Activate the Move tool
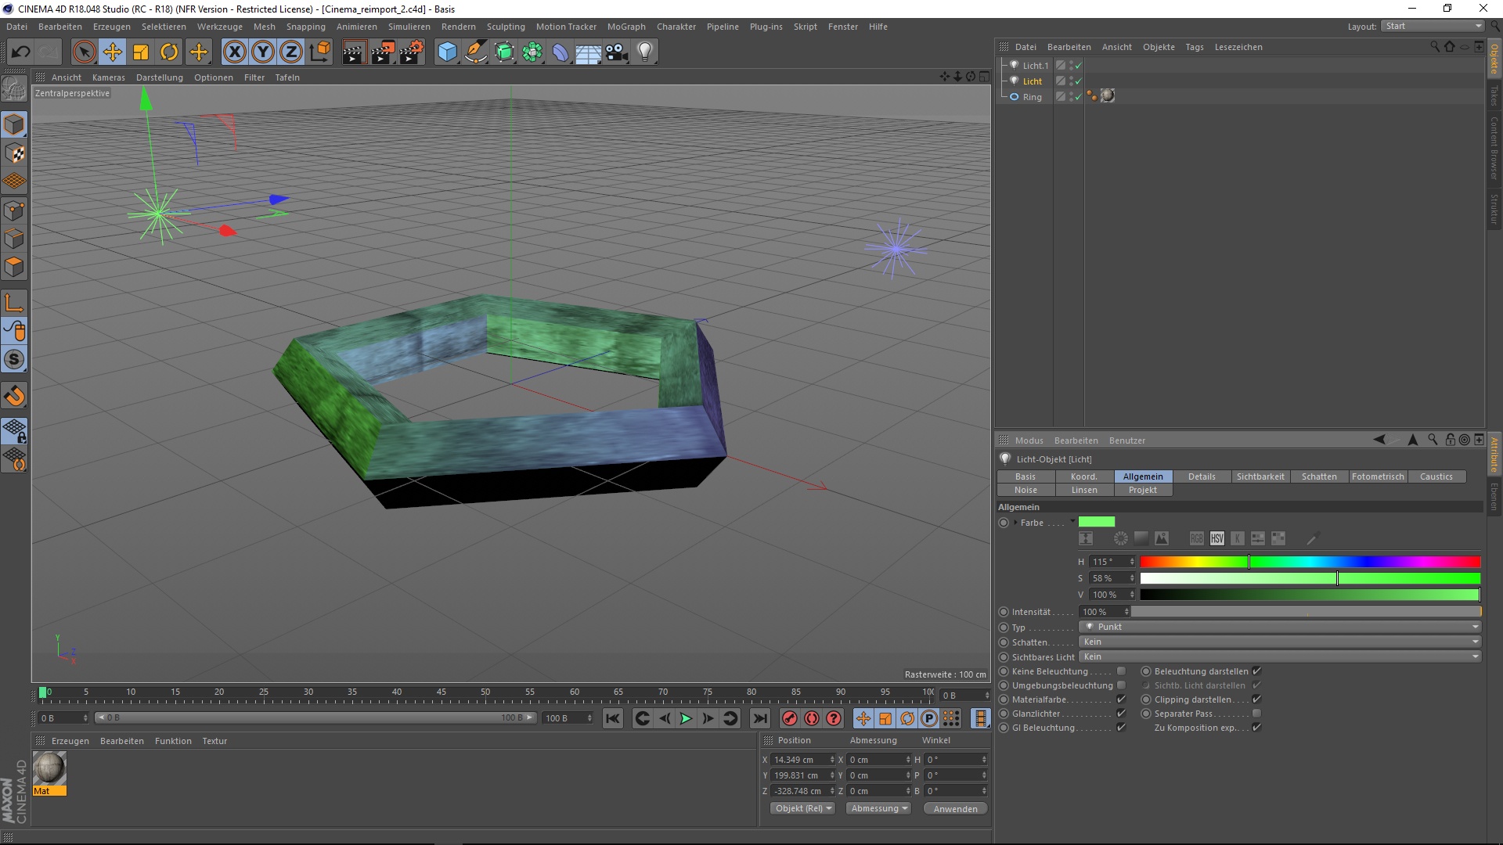The image size is (1503, 845). point(112,52)
